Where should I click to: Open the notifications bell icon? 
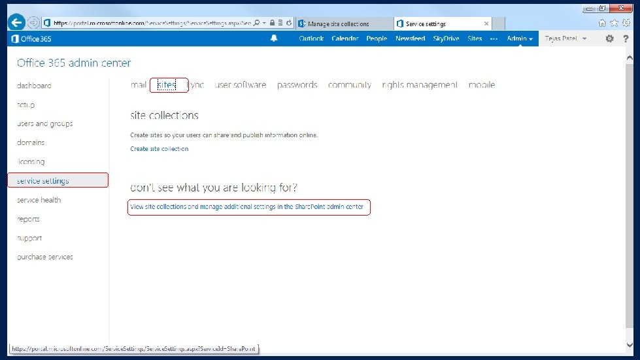(274, 39)
